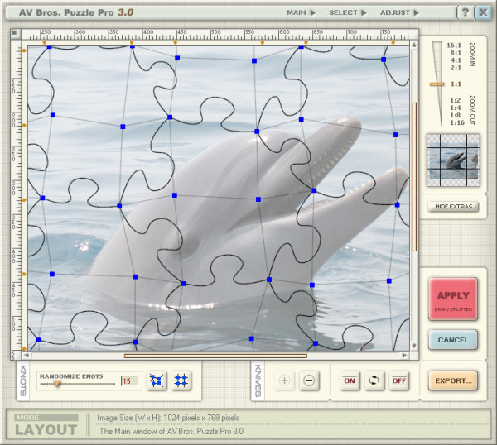Image resolution: width=497 pixels, height=445 pixels.
Task: Click the horizontal scrollbar thumb
Action: pos(215,356)
